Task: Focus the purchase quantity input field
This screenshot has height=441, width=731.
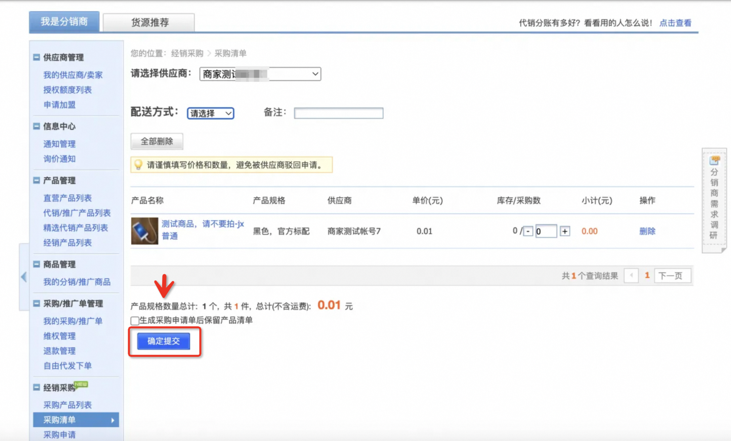Action: [x=546, y=231]
